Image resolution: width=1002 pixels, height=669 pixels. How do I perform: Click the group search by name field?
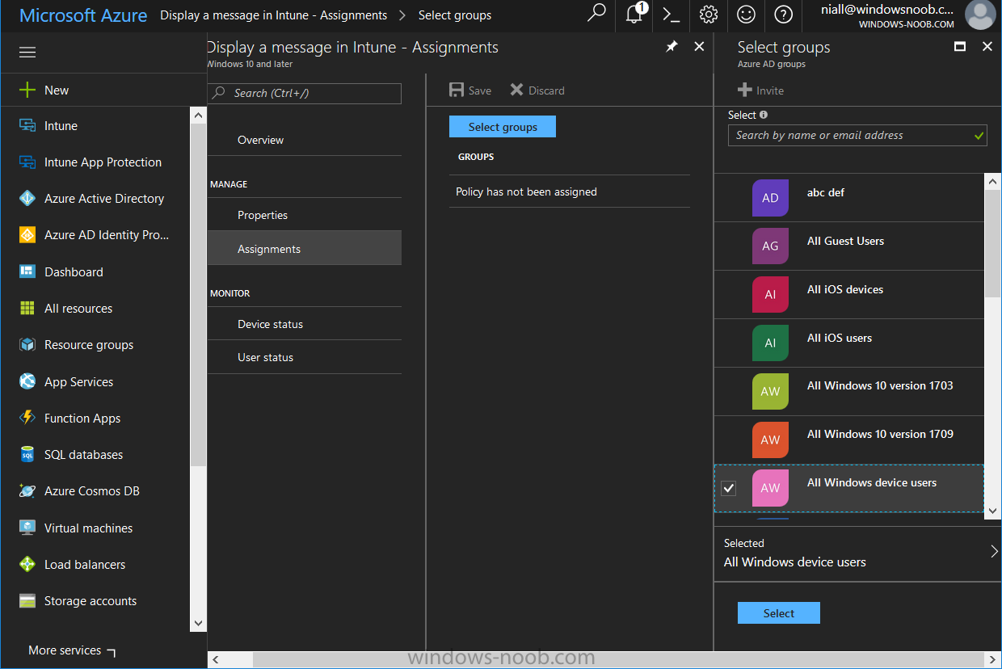point(857,136)
